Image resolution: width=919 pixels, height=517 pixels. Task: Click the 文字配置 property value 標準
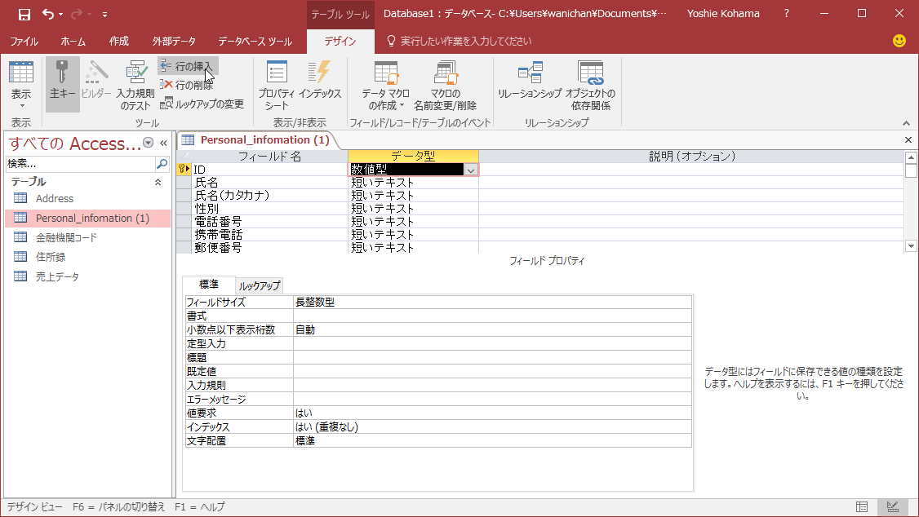point(492,441)
